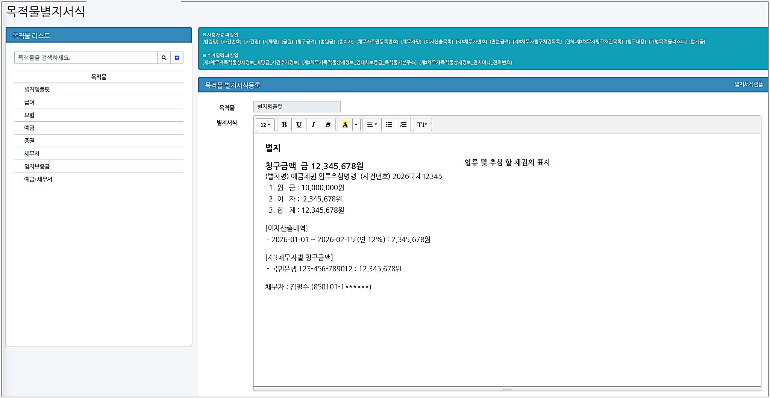Viewport: 770px width, 398px height.
Task: Open the text alignment dropdown
Action: [x=372, y=124]
